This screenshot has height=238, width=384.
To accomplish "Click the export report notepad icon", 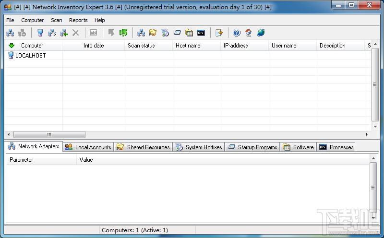I will pos(219,33).
